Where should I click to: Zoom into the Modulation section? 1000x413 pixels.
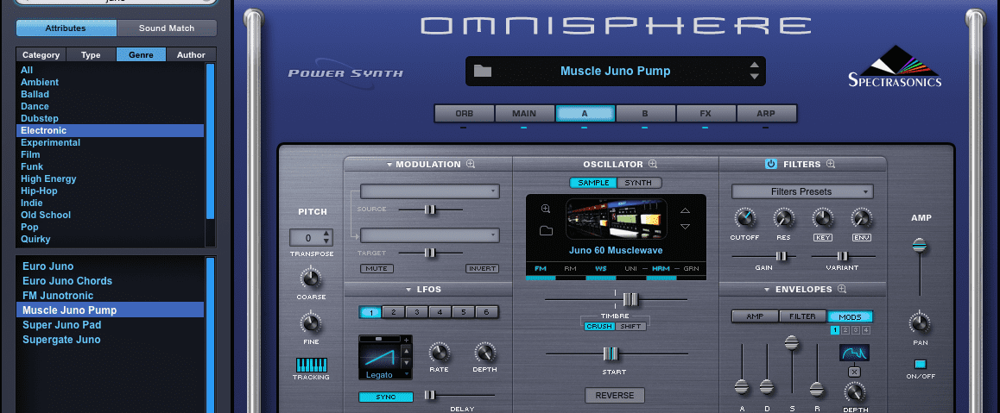[471, 164]
